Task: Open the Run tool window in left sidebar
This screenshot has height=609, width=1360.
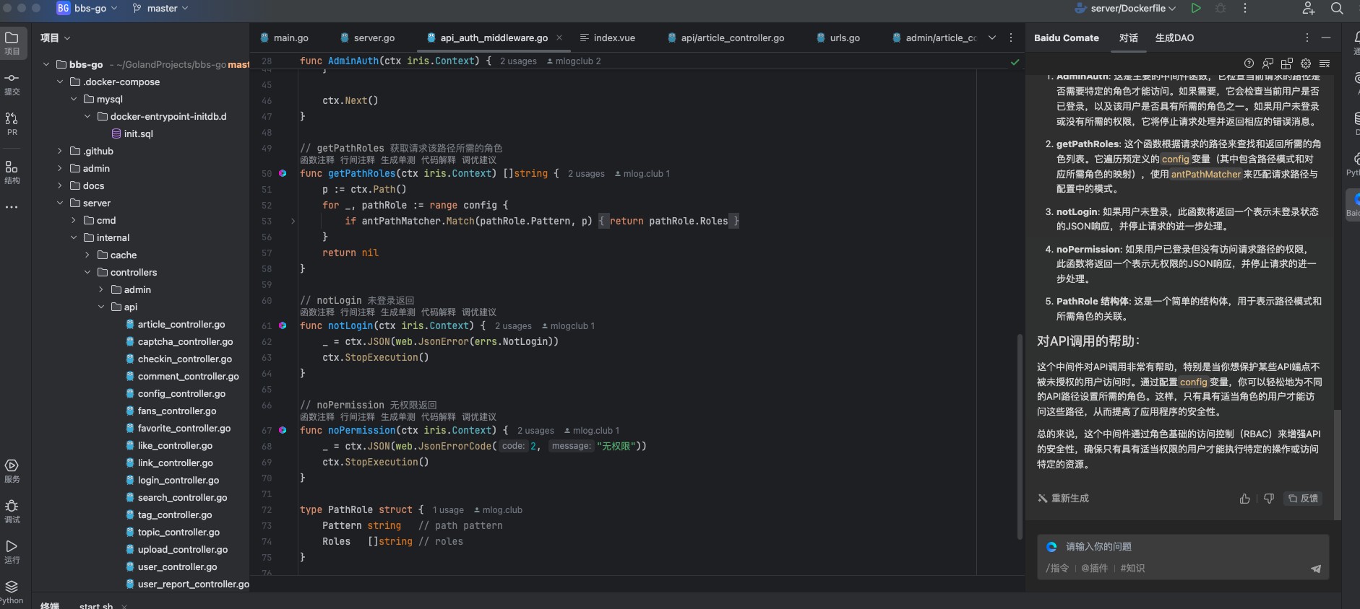Action: tap(12, 551)
